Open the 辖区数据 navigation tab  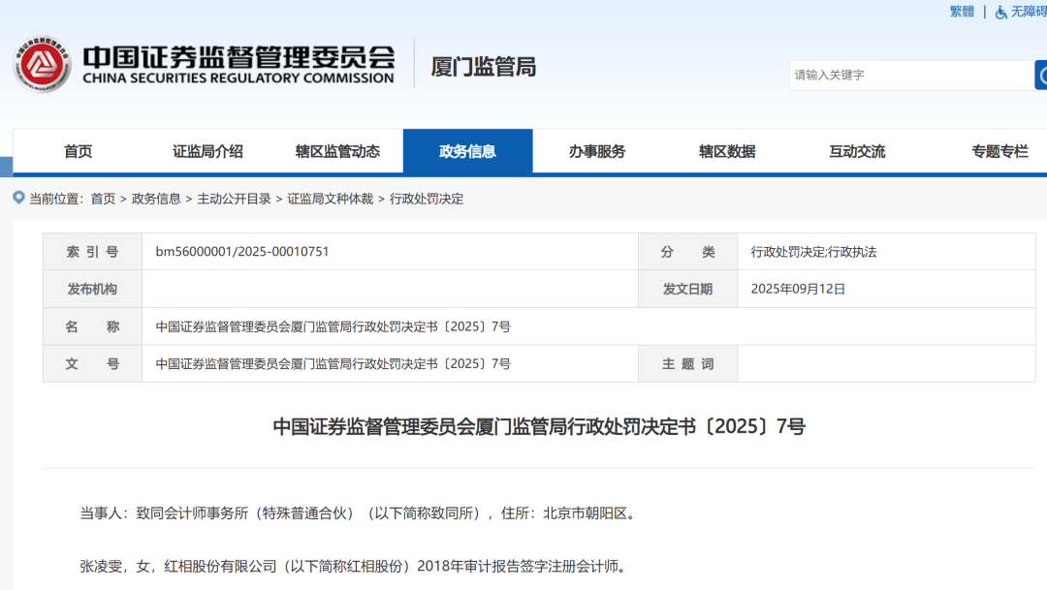[727, 151]
